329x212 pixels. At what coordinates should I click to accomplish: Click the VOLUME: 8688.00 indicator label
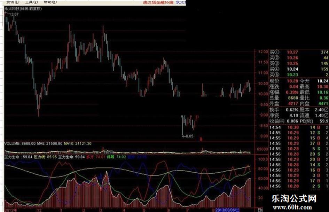coord(20,143)
